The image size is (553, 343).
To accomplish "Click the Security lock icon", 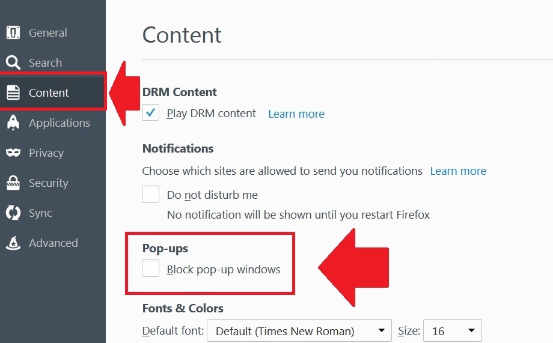I will 13,183.
